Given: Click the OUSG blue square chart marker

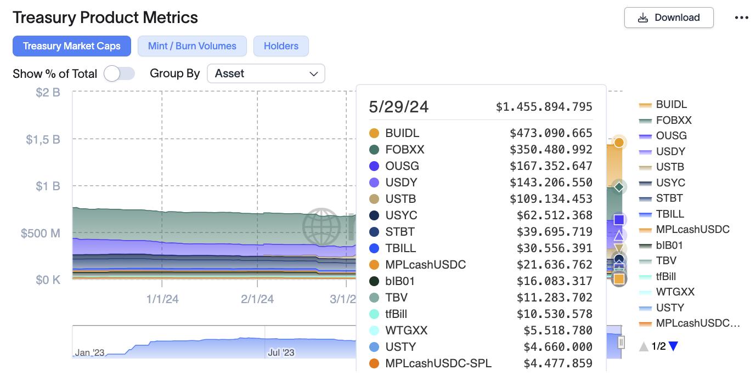Looking at the screenshot, I should coord(619,220).
